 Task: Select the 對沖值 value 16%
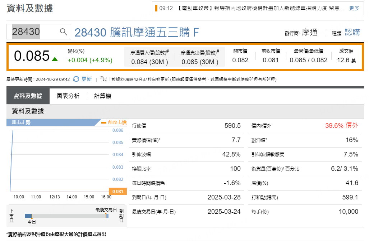(x=352, y=140)
